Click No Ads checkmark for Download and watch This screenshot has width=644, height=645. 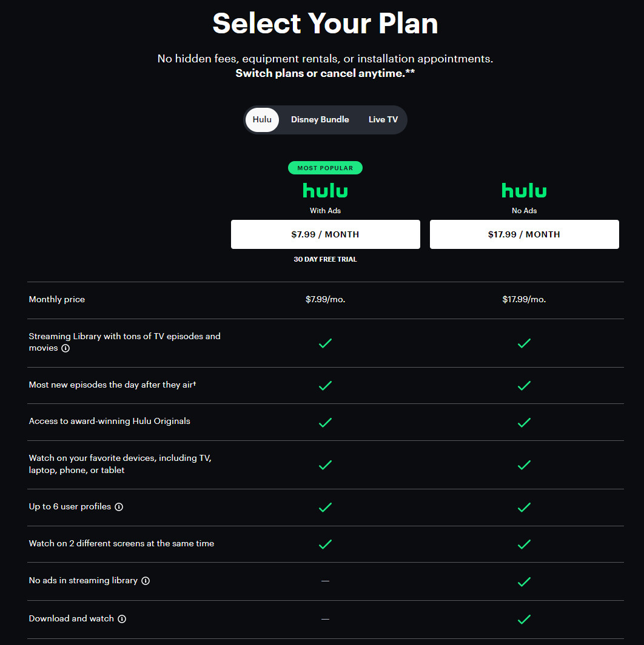[524, 619]
